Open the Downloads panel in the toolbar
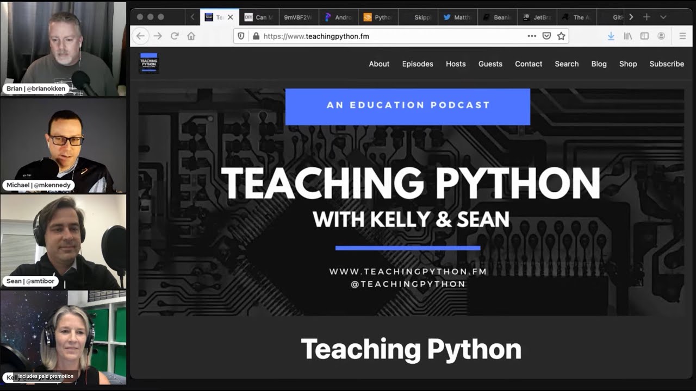The image size is (696, 391). click(x=611, y=36)
